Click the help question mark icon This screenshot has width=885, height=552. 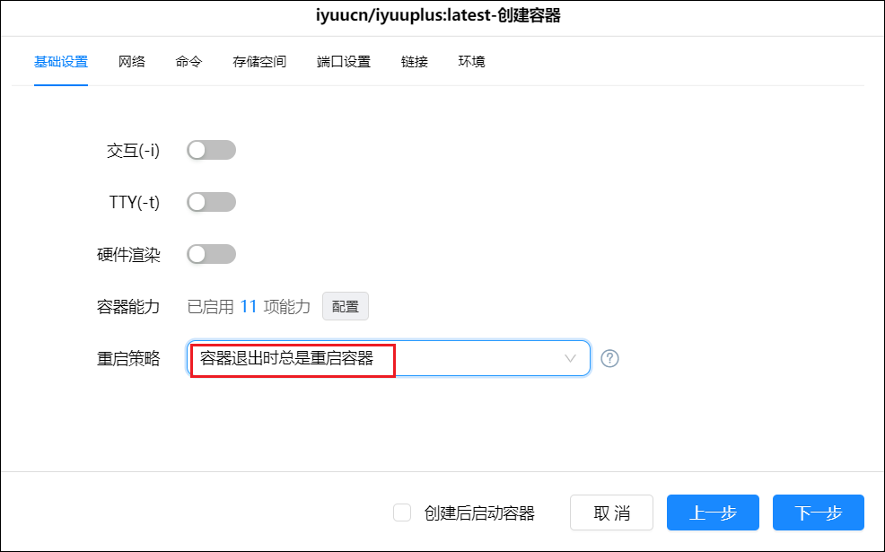click(x=610, y=358)
